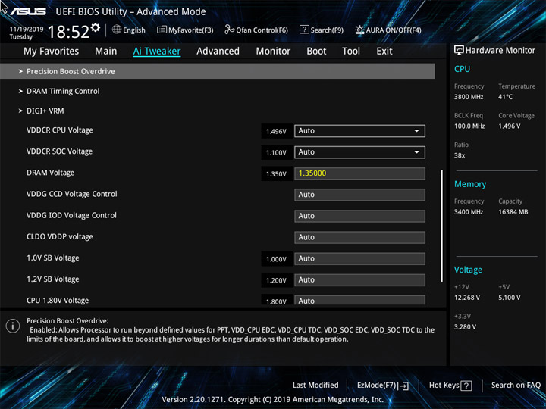
Task: Click the DRAM Voltage label
Action: point(51,173)
